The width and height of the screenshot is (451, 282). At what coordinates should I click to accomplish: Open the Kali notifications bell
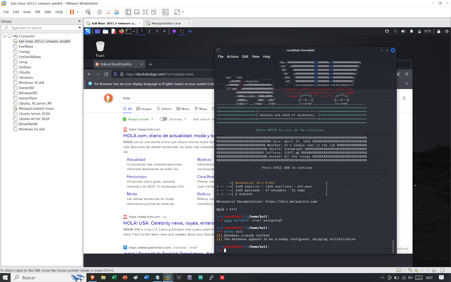[412, 31]
